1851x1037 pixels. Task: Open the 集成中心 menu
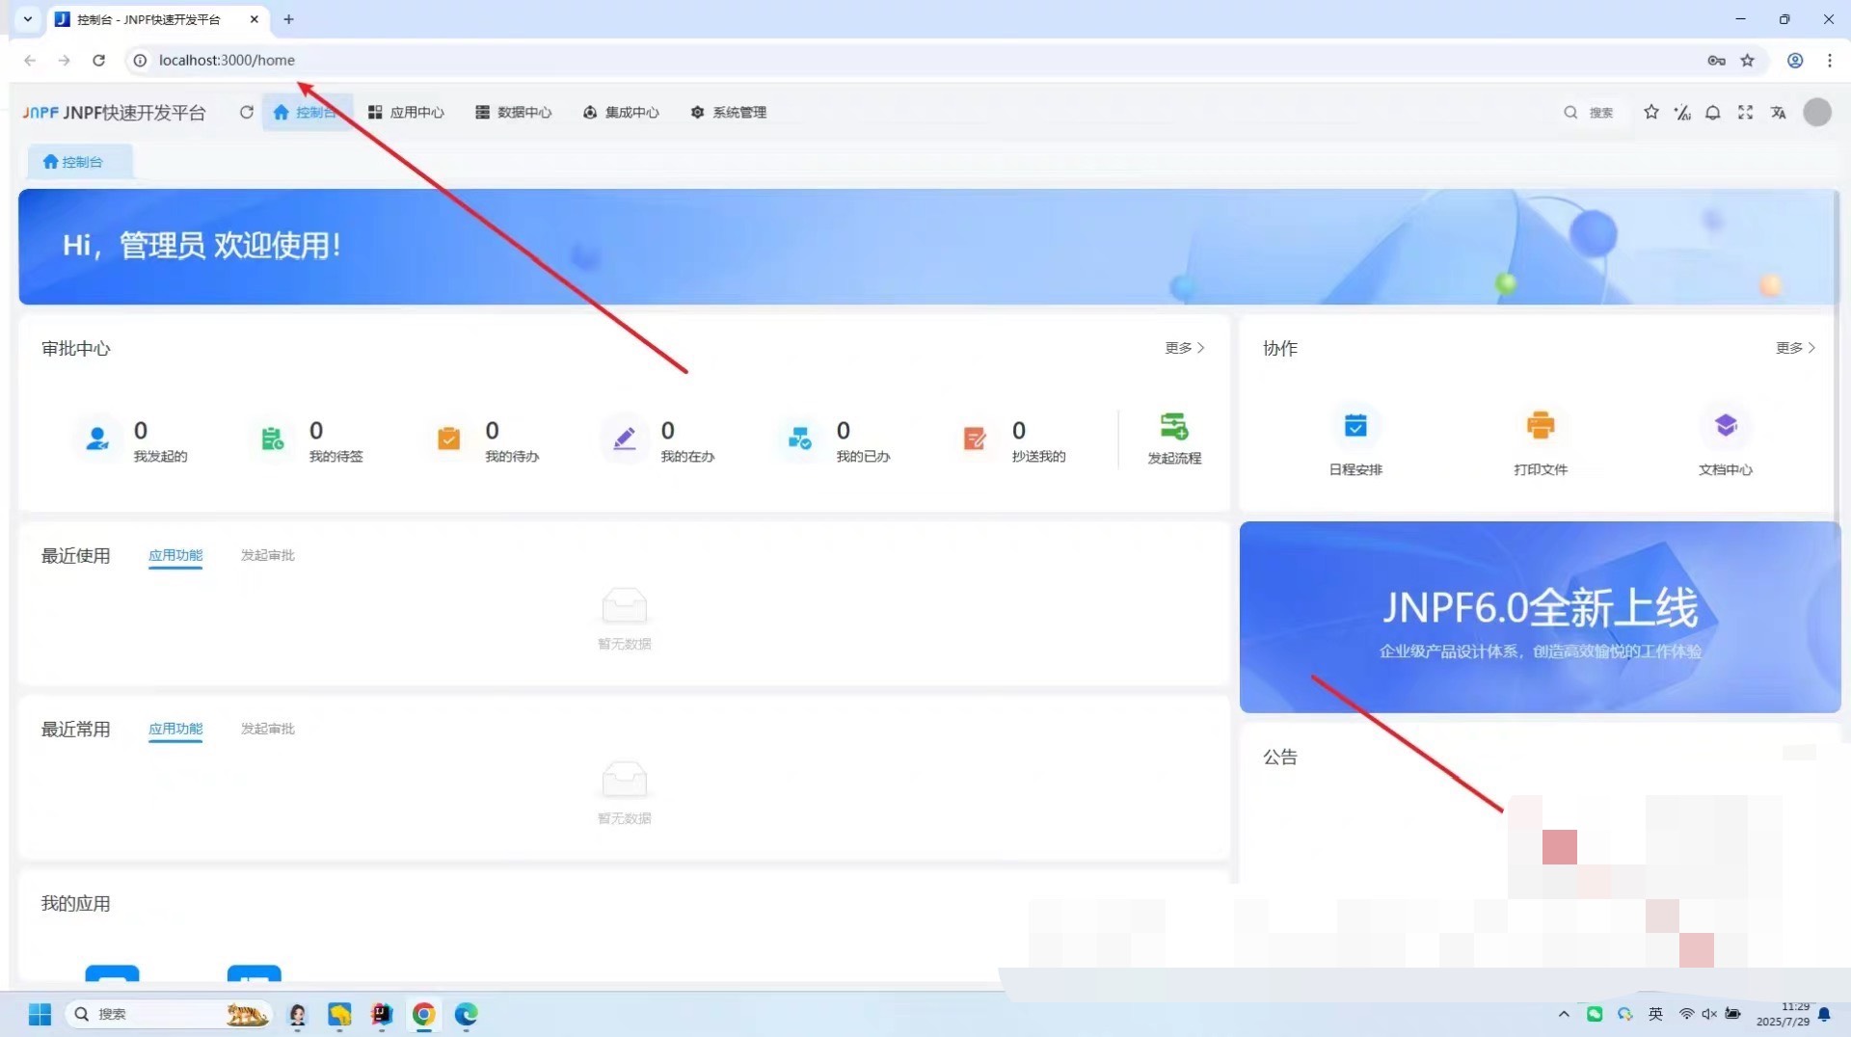coord(621,113)
